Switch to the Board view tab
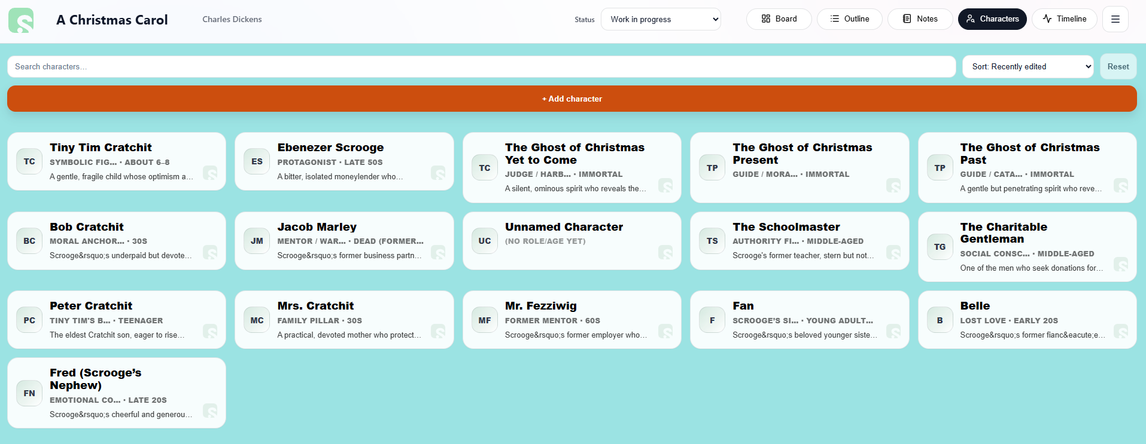This screenshot has height=444, width=1146. 779,19
